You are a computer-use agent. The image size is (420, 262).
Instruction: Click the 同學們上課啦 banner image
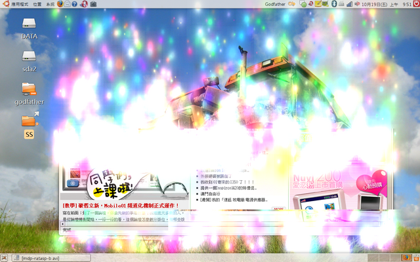pyautogui.click(x=125, y=182)
